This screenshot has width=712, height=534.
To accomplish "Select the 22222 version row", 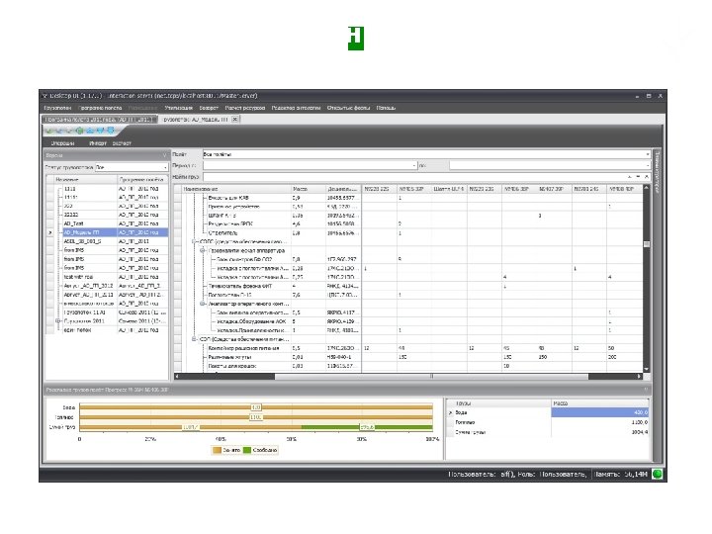I will (107, 215).
